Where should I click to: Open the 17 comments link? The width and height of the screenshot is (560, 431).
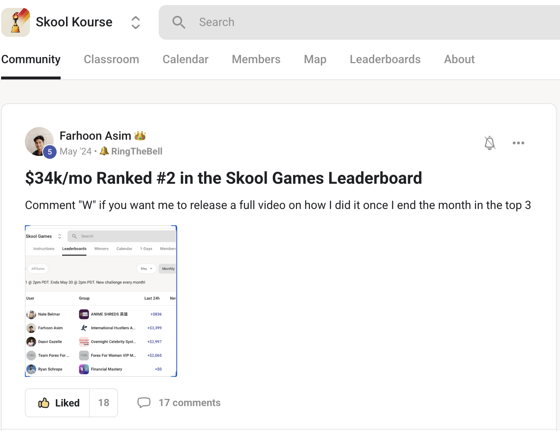pyautogui.click(x=190, y=403)
